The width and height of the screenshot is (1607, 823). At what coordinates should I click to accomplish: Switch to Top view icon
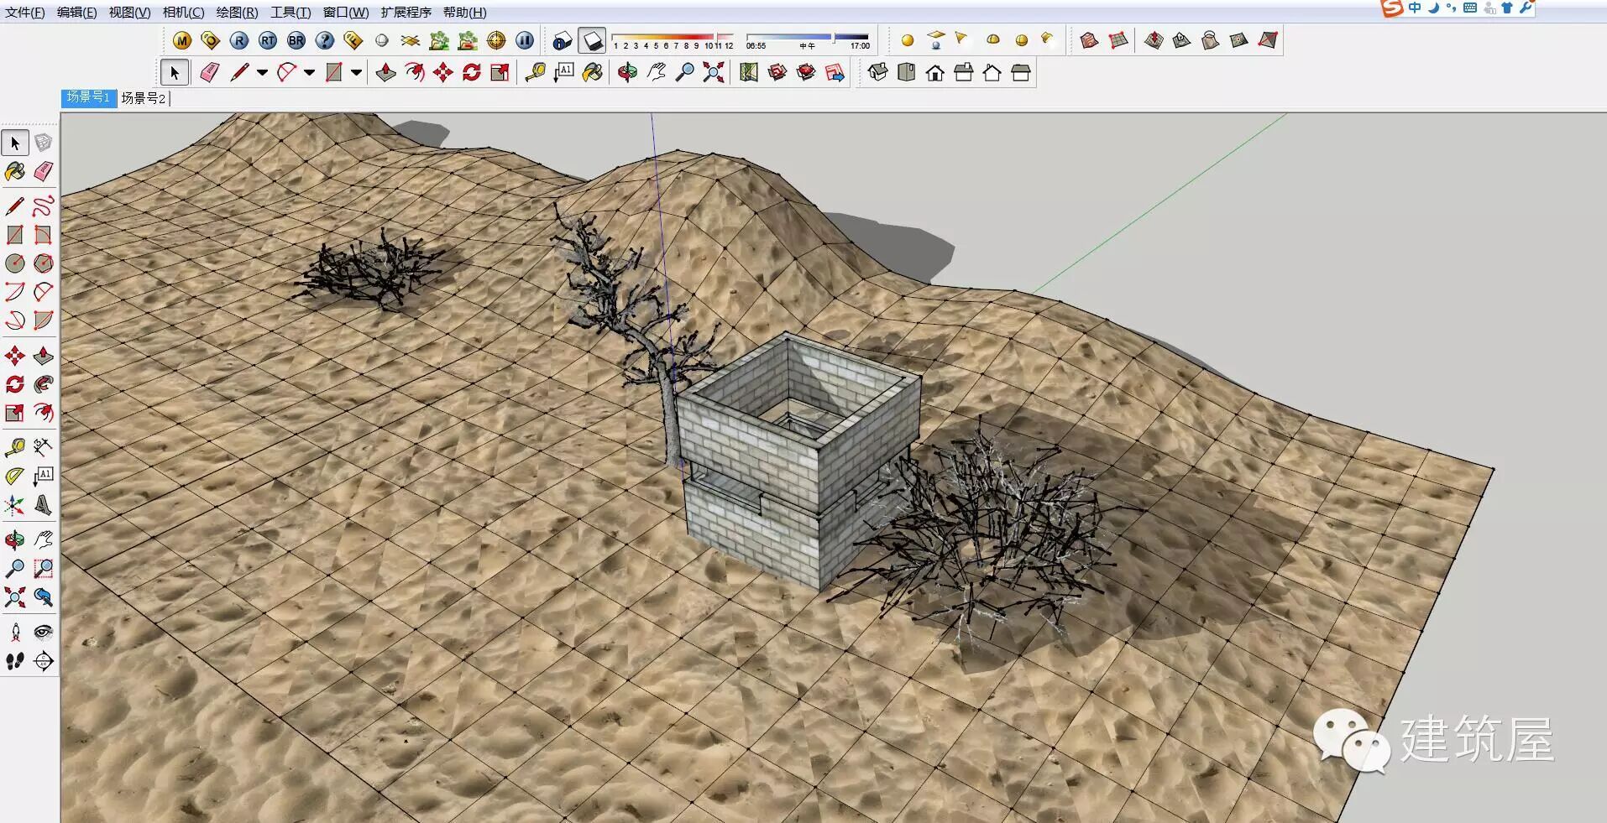(x=907, y=73)
